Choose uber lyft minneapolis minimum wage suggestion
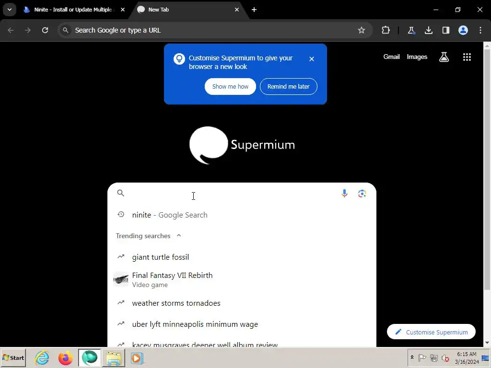Screen dimensions: 491x368 (242, 324)
